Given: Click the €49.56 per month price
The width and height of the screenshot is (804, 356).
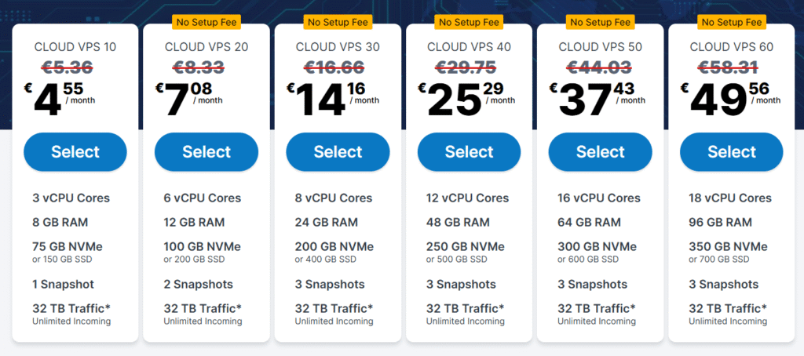Looking at the screenshot, I should (x=731, y=98).
